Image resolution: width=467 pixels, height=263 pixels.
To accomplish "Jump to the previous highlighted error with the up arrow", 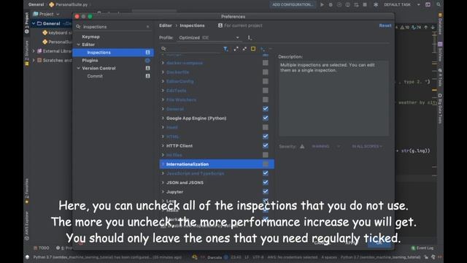I will coord(426,27).
